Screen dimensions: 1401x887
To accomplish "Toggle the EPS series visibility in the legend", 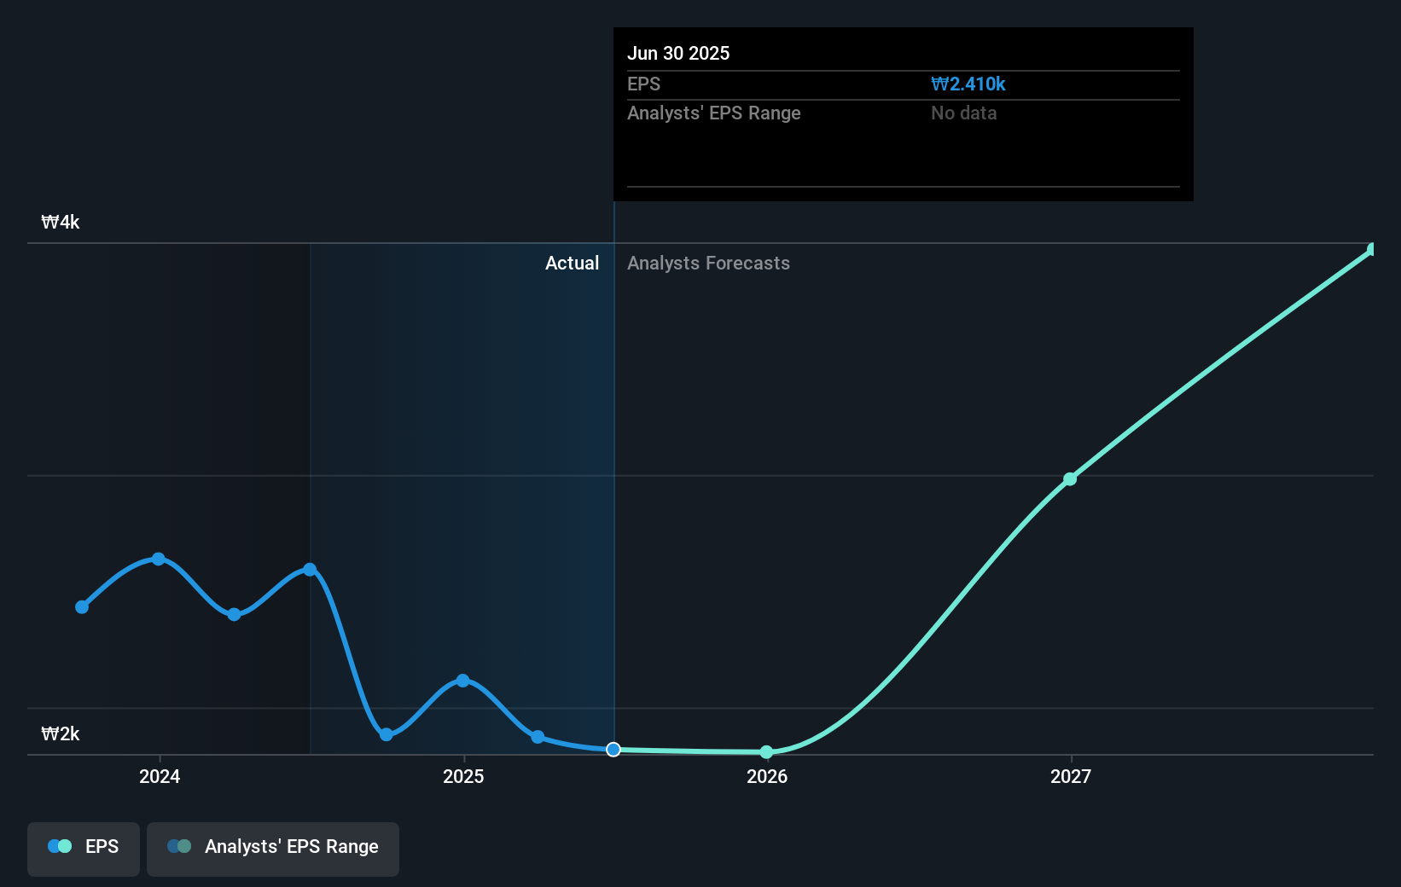I will click(x=83, y=848).
